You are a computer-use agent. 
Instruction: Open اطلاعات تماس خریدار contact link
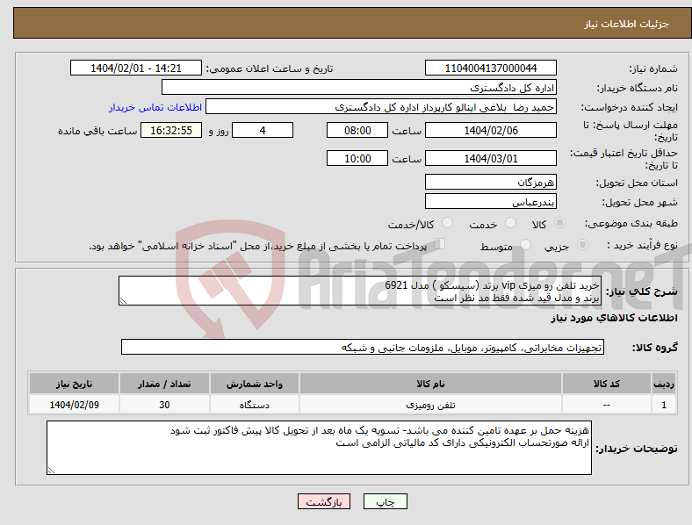pyautogui.click(x=155, y=107)
